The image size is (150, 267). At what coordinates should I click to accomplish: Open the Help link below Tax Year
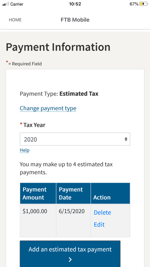24,150
